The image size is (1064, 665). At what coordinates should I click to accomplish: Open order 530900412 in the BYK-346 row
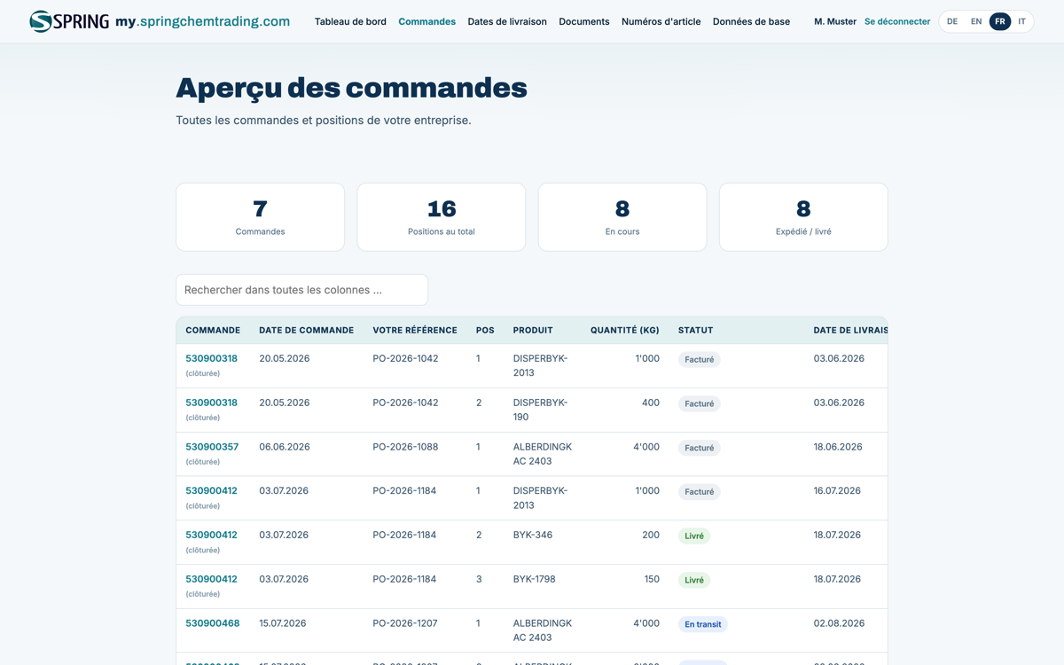click(211, 535)
